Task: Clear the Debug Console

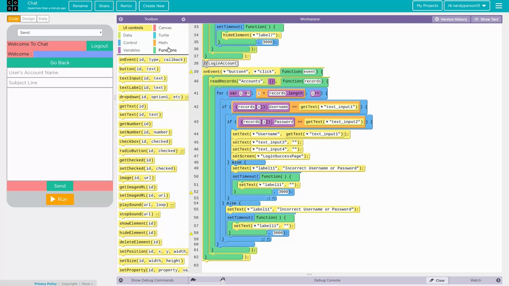Action: click(x=437, y=280)
